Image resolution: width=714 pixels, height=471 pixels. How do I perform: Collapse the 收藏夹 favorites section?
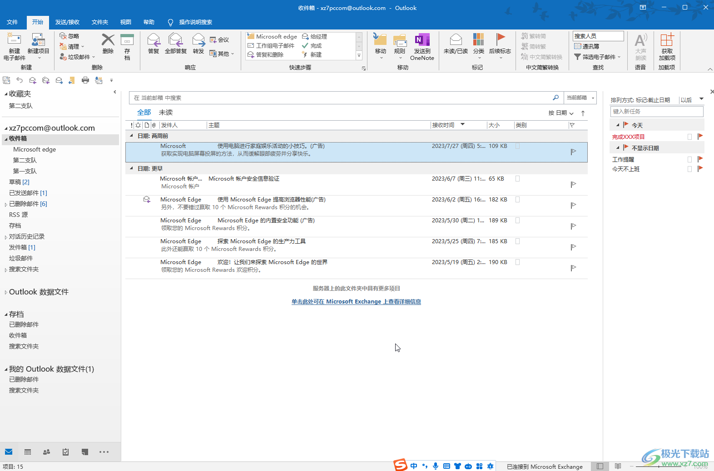point(6,94)
